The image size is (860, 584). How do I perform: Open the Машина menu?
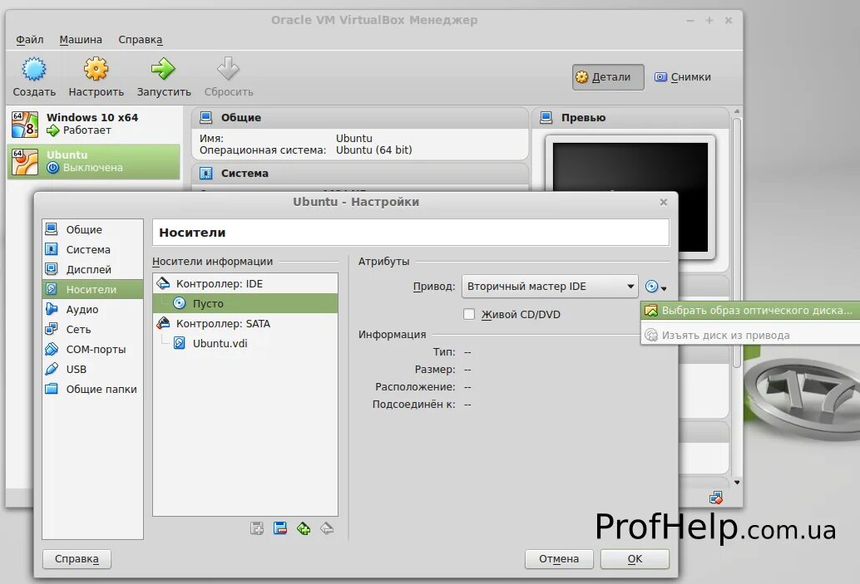click(81, 39)
